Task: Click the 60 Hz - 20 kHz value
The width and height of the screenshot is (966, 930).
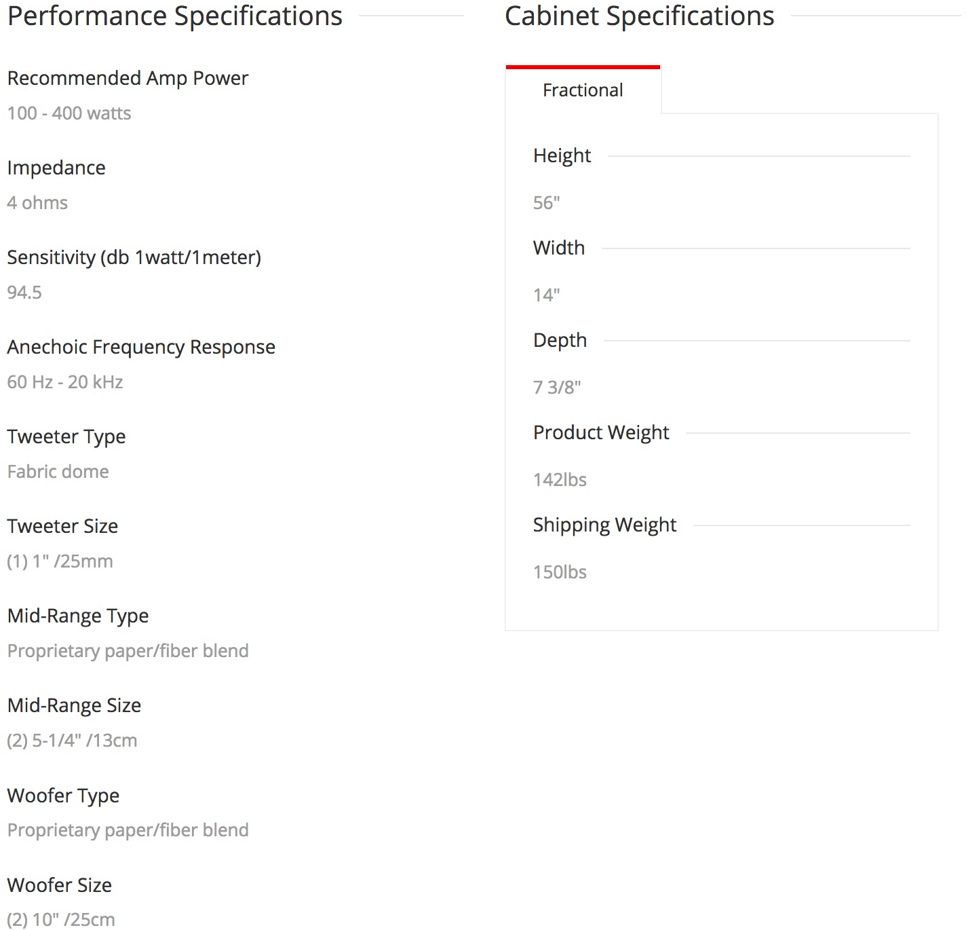Action: (65, 382)
